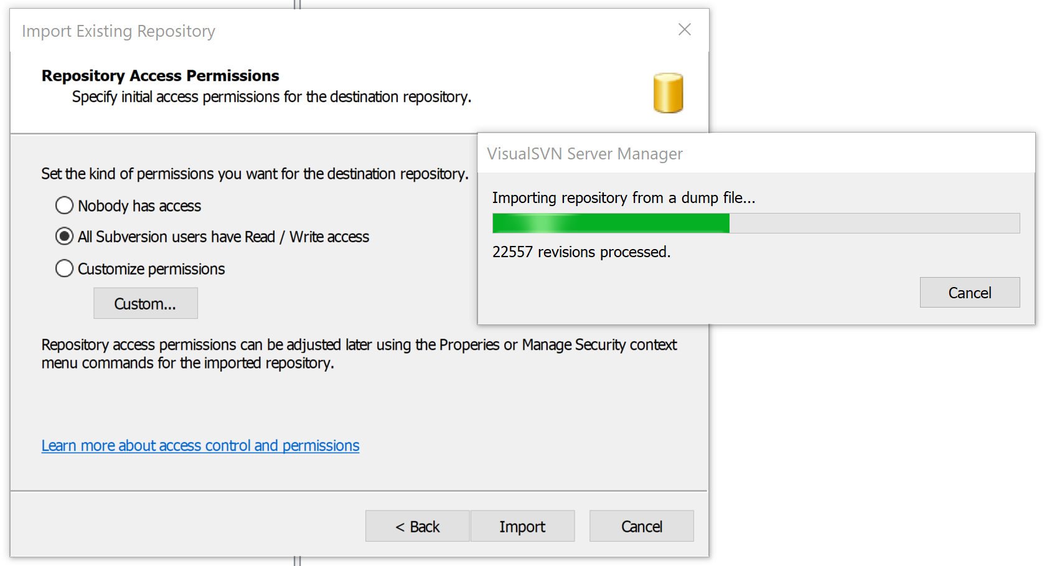Click the "Specify initial access permissions" subtitle
This screenshot has height=566, width=1047.
271,97
